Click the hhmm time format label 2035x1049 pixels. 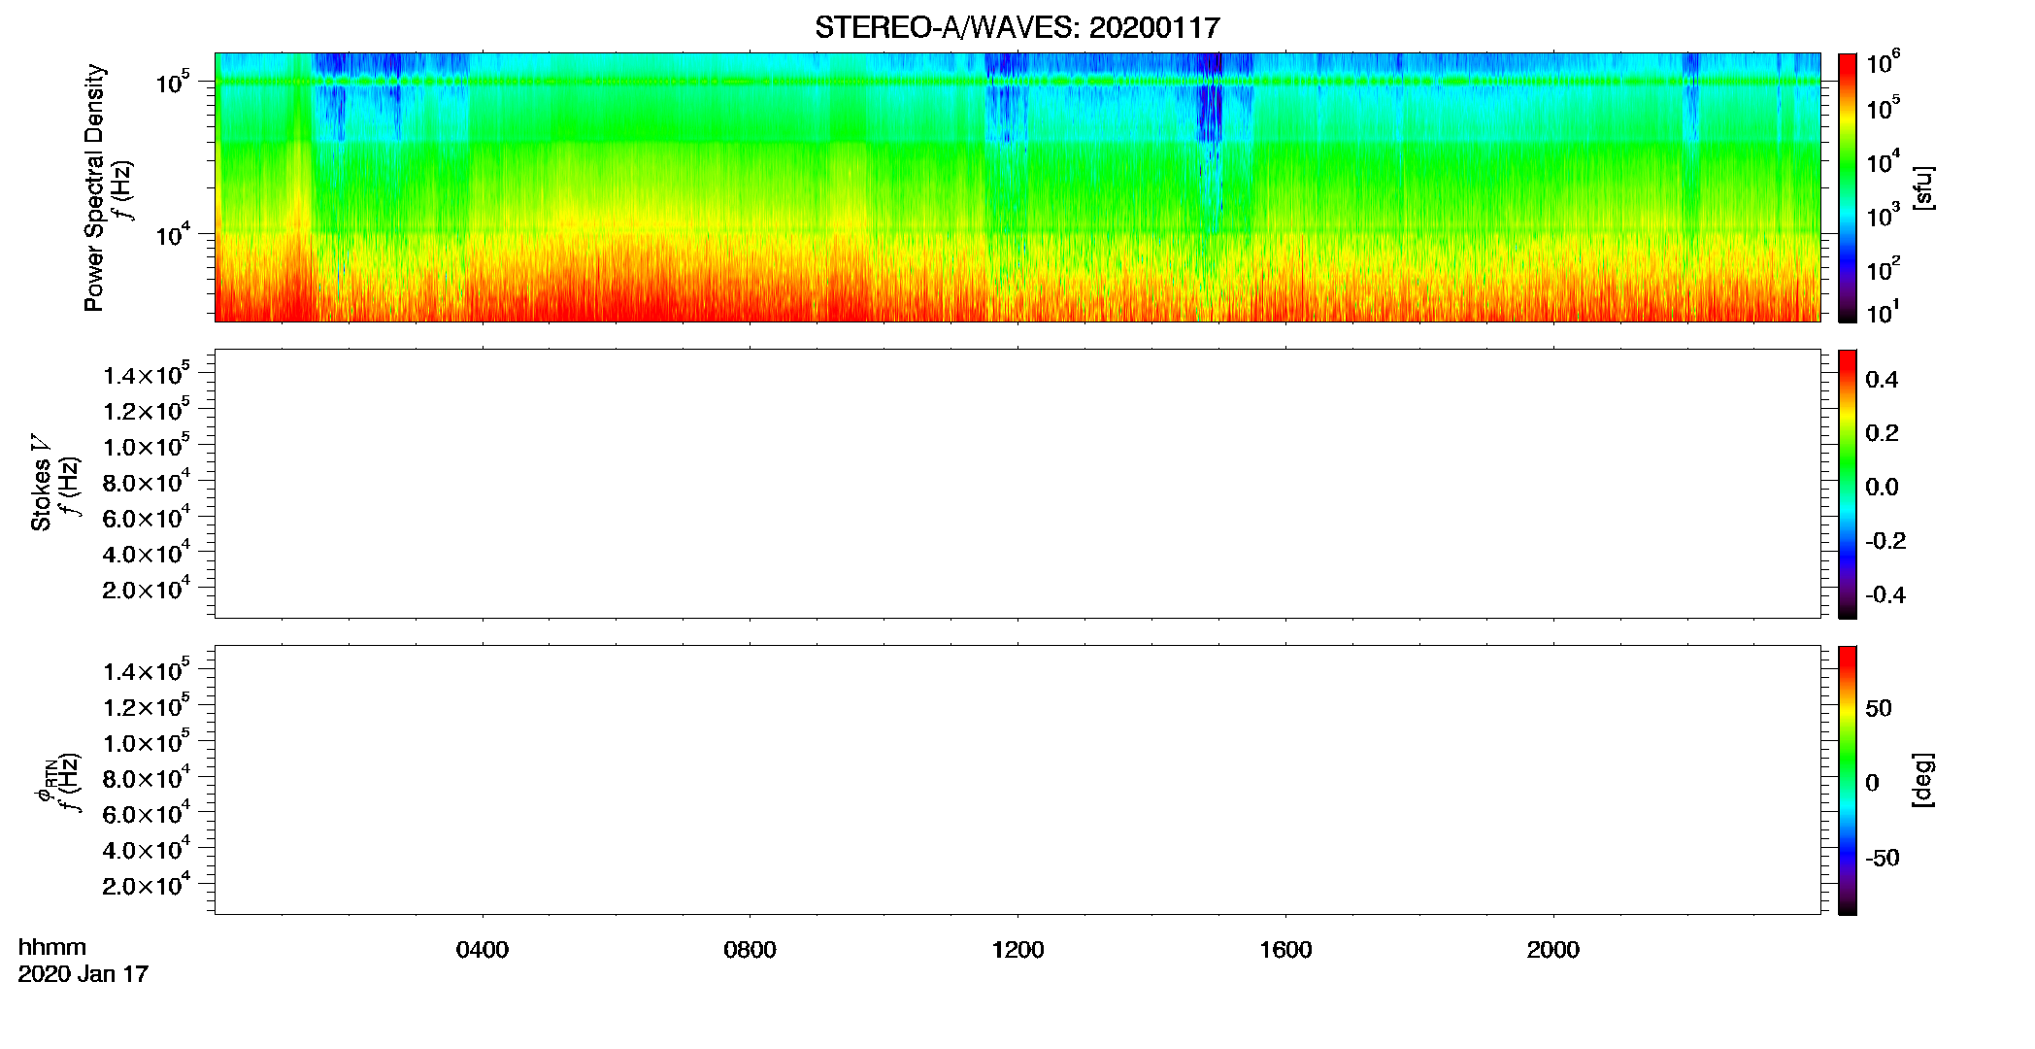click(x=52, y=948)
